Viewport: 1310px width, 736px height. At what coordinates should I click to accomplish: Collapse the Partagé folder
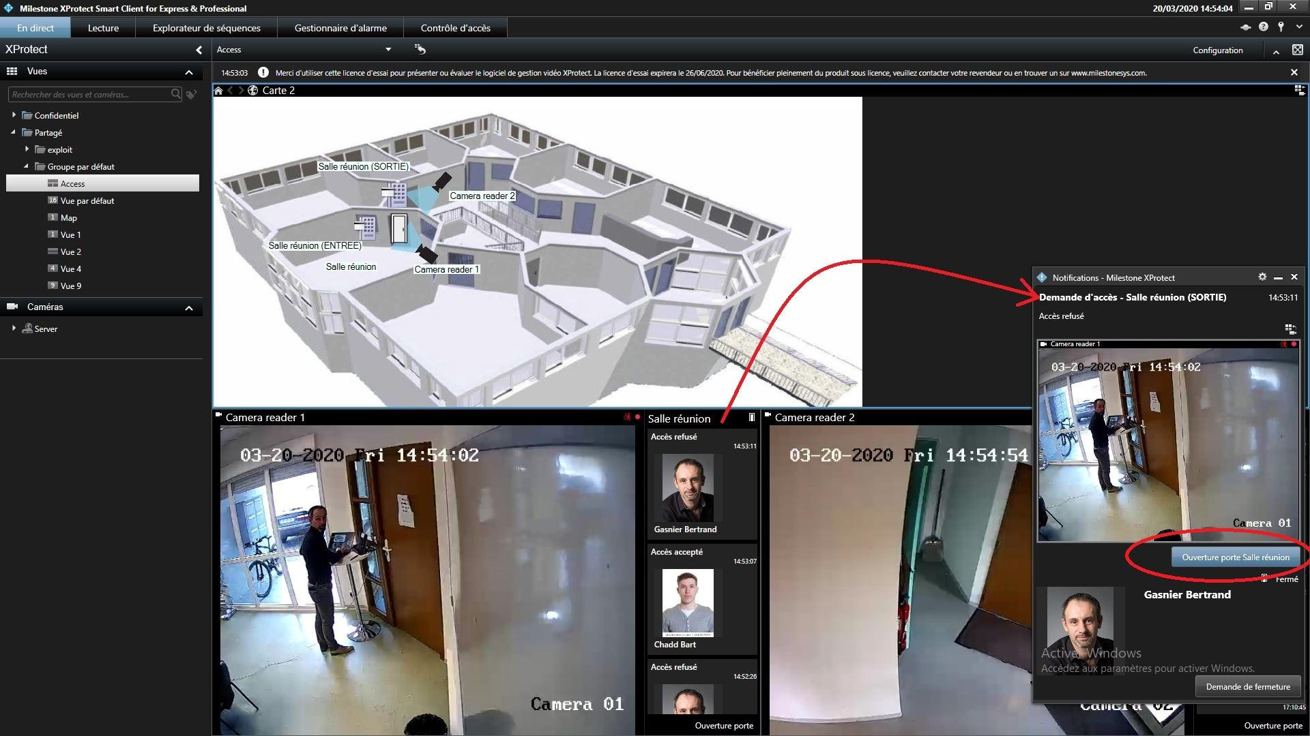point(14,132)
